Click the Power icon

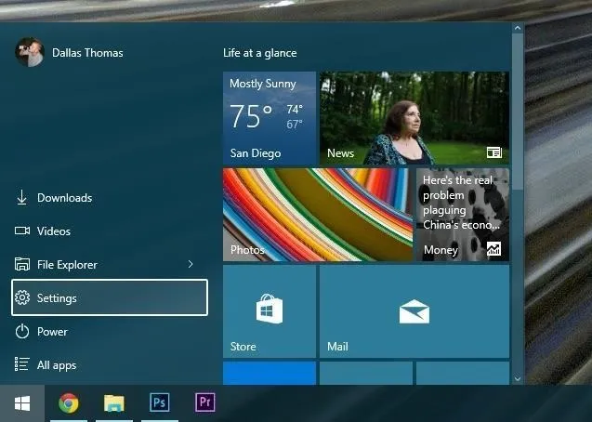tap(22, 332)
